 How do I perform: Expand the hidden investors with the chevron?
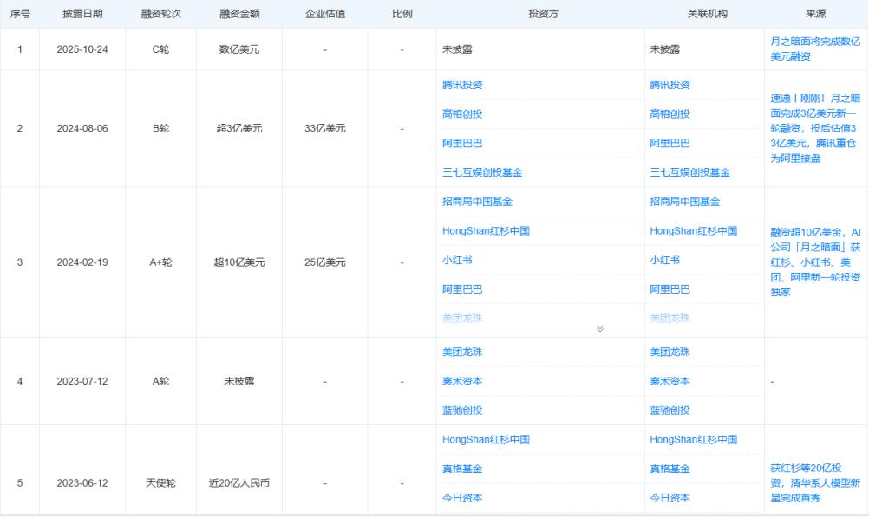598,326
